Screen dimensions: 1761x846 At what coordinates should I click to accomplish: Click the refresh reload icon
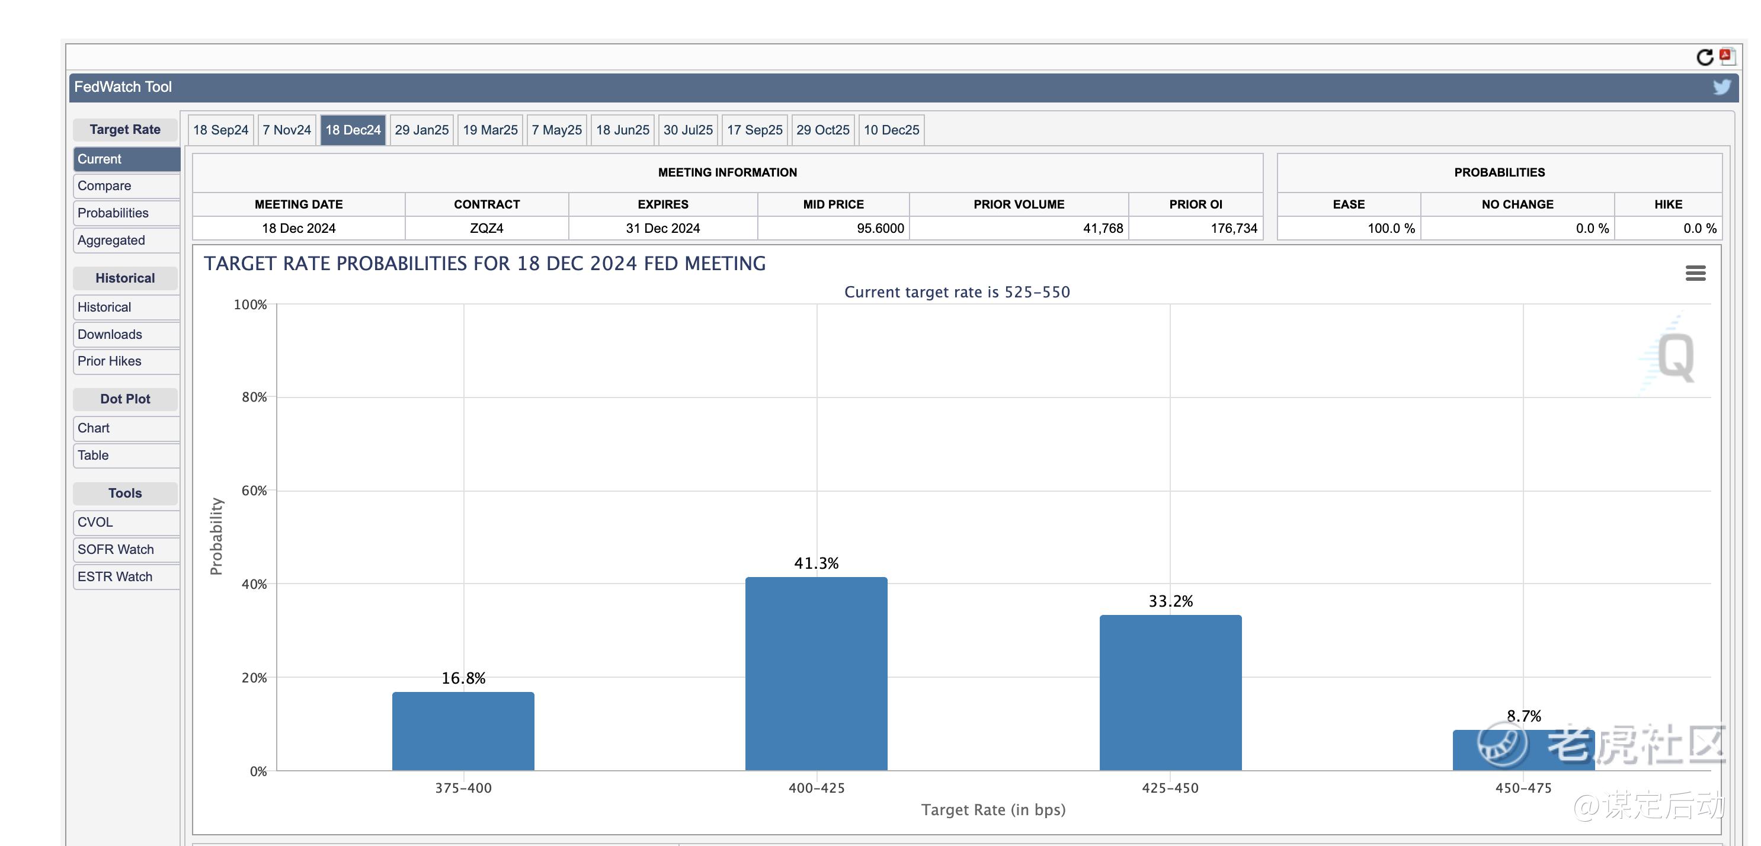(1704, 57)
